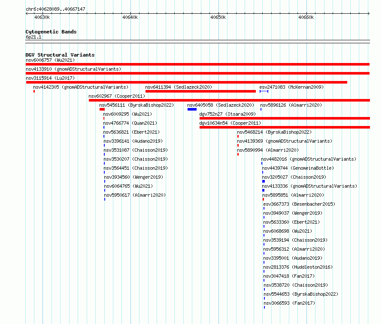Image resolution: width=382 pixels, height=324 pixels.
Task: Open nsv6405058 (Sedlazeck2020) label
Action: pyautogui.click(x=221, y=105)
